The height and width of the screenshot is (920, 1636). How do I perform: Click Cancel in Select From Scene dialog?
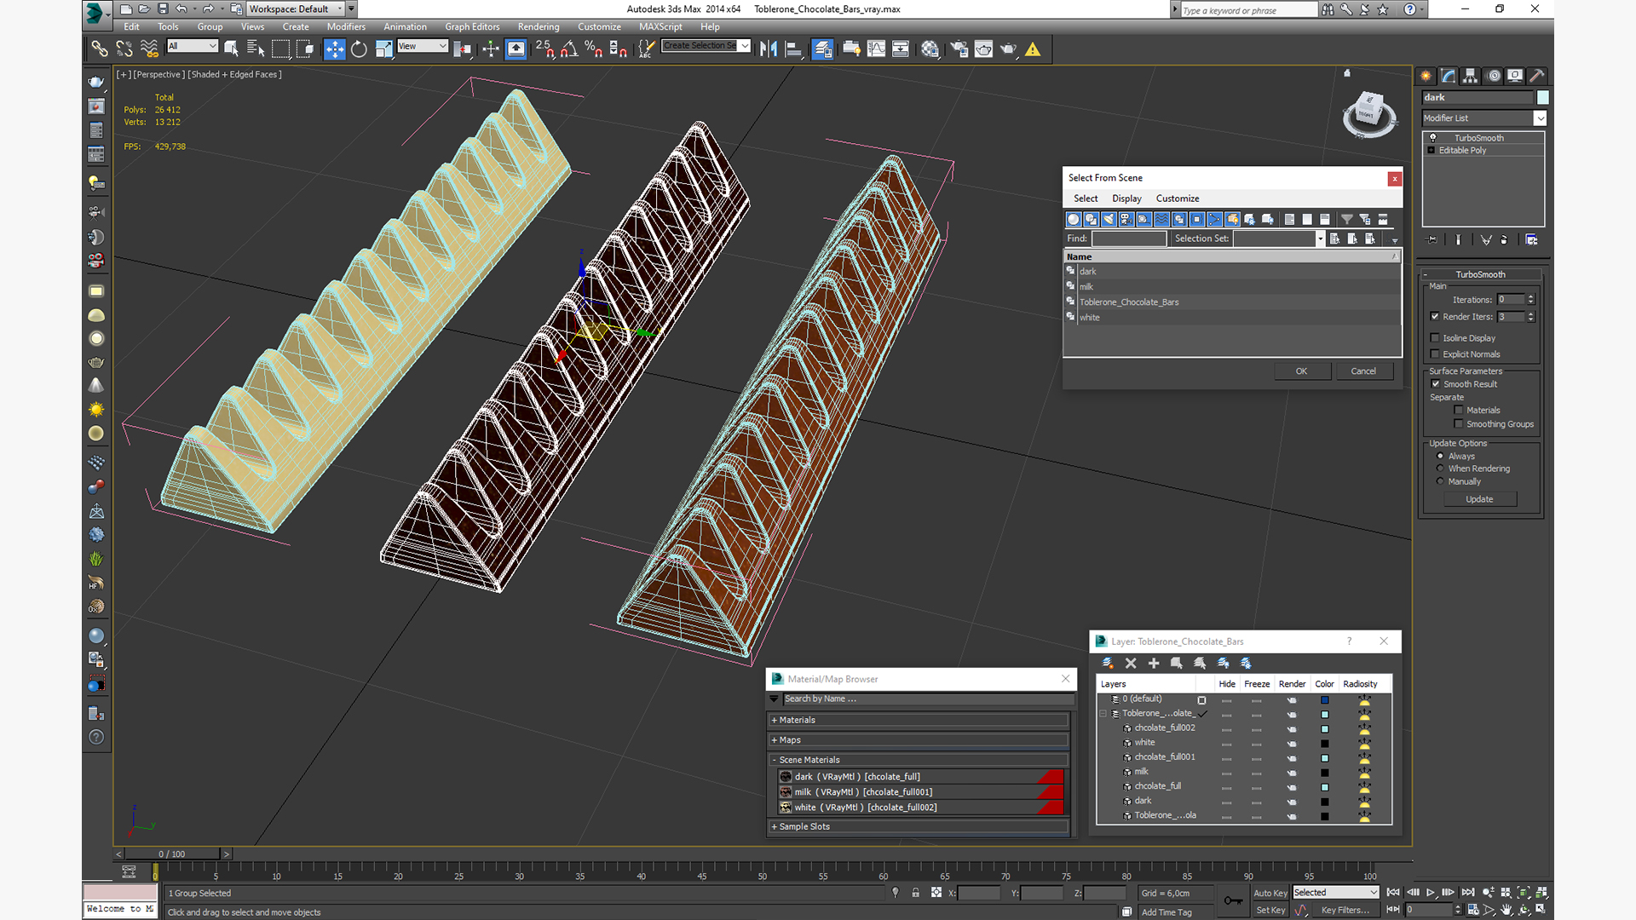click(1363, 371)
